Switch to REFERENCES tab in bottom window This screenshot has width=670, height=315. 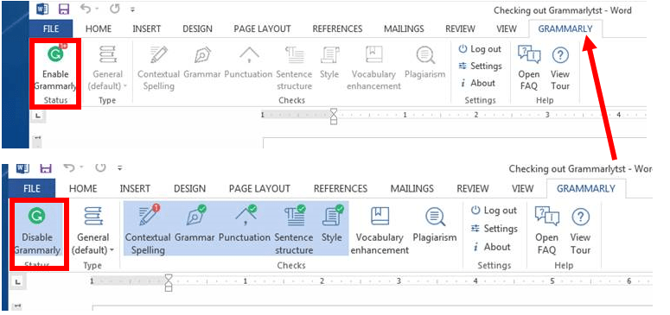(x=341, y=188)
